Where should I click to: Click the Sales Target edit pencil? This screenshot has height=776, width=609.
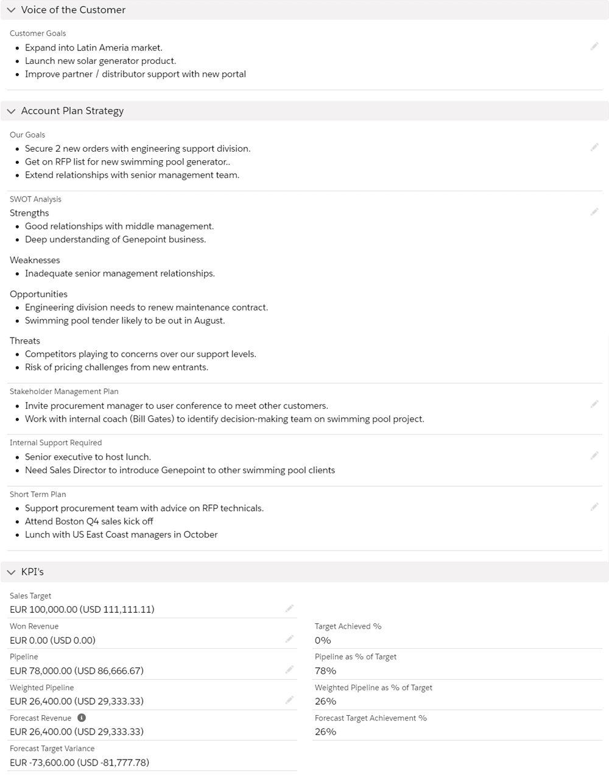point(289,608)
